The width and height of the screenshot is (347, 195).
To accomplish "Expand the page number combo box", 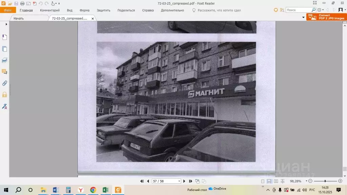I will [179, 181].
